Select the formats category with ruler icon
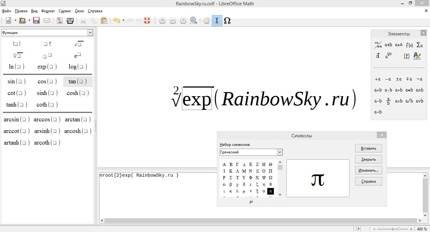 click(417, 56)
